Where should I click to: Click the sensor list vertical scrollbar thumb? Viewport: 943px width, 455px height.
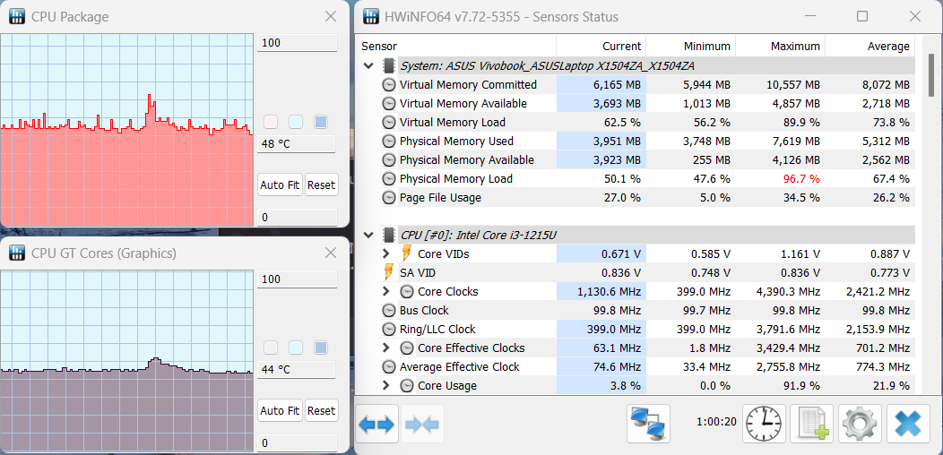click(931, 74)
